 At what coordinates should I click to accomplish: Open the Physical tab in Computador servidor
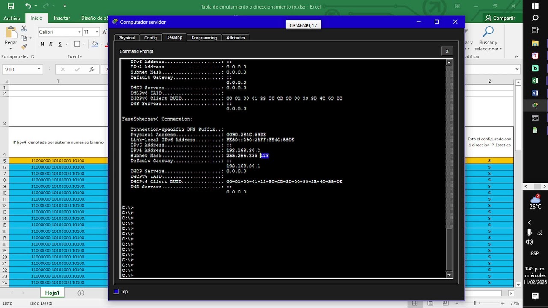pos(126,38)
